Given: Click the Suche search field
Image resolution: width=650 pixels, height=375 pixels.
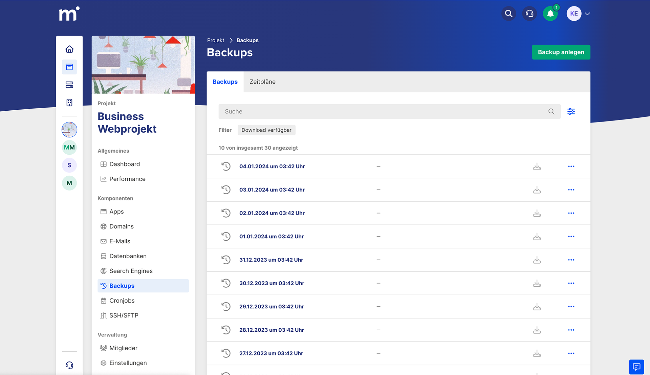Looking at the screenshot, I should 383,111.
